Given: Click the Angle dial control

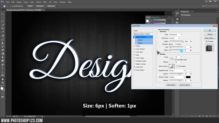Looking at the screenshot, I should coord(171,59).
